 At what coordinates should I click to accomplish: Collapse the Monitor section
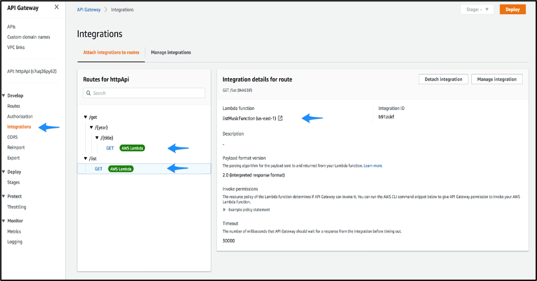point(3,221)
